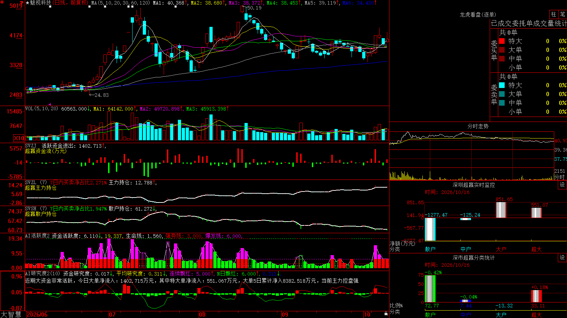Click the 龙虎看盘(逐单) panel title
Viewport: 567px width, 318px height.
[478, 14]
